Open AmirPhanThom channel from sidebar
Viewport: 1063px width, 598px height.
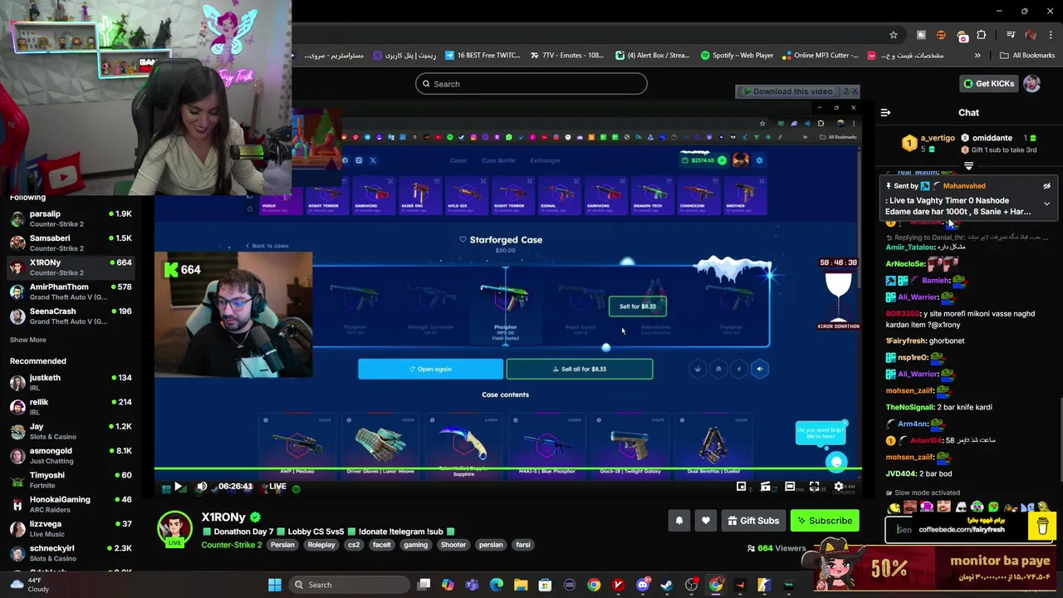coord(70,292)
